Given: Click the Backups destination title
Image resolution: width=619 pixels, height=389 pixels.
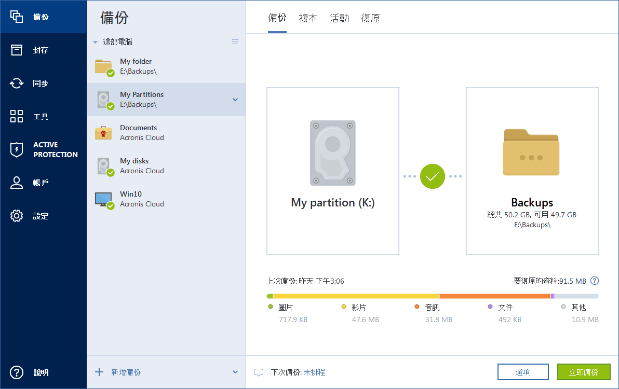Looking at the screenshot, I should click(x=532, y=203).
